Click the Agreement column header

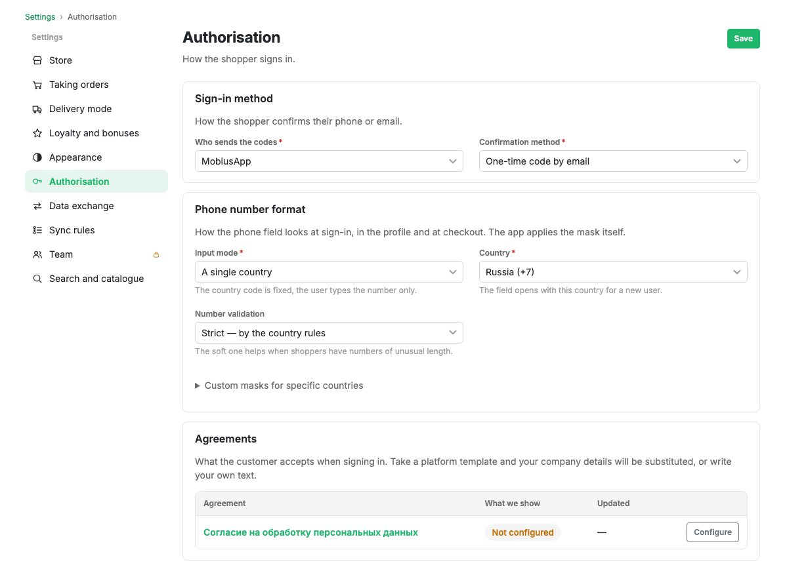tap(224, 504)
